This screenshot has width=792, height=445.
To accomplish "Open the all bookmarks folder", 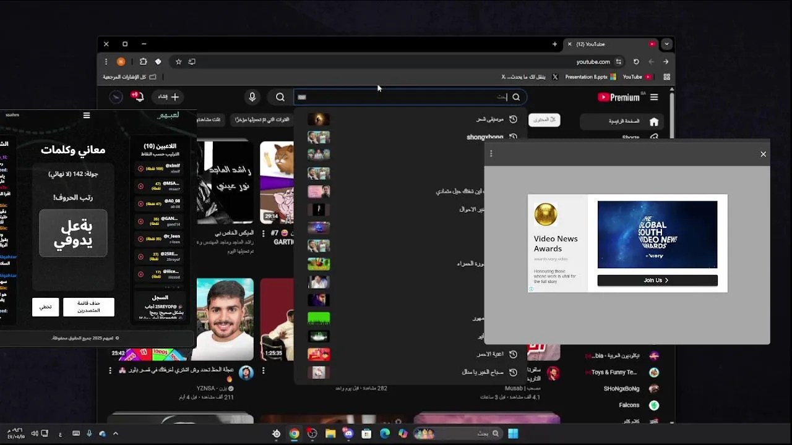I will 129,77.
